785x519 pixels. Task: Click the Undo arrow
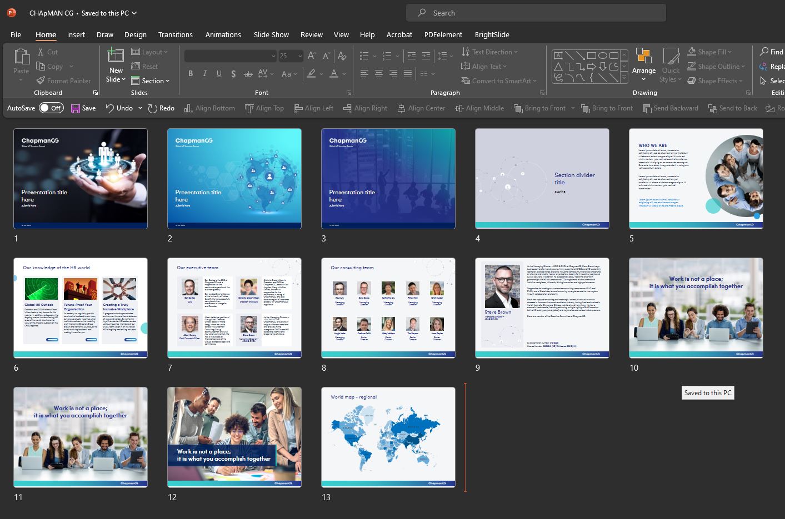click(x=110, y=108)
